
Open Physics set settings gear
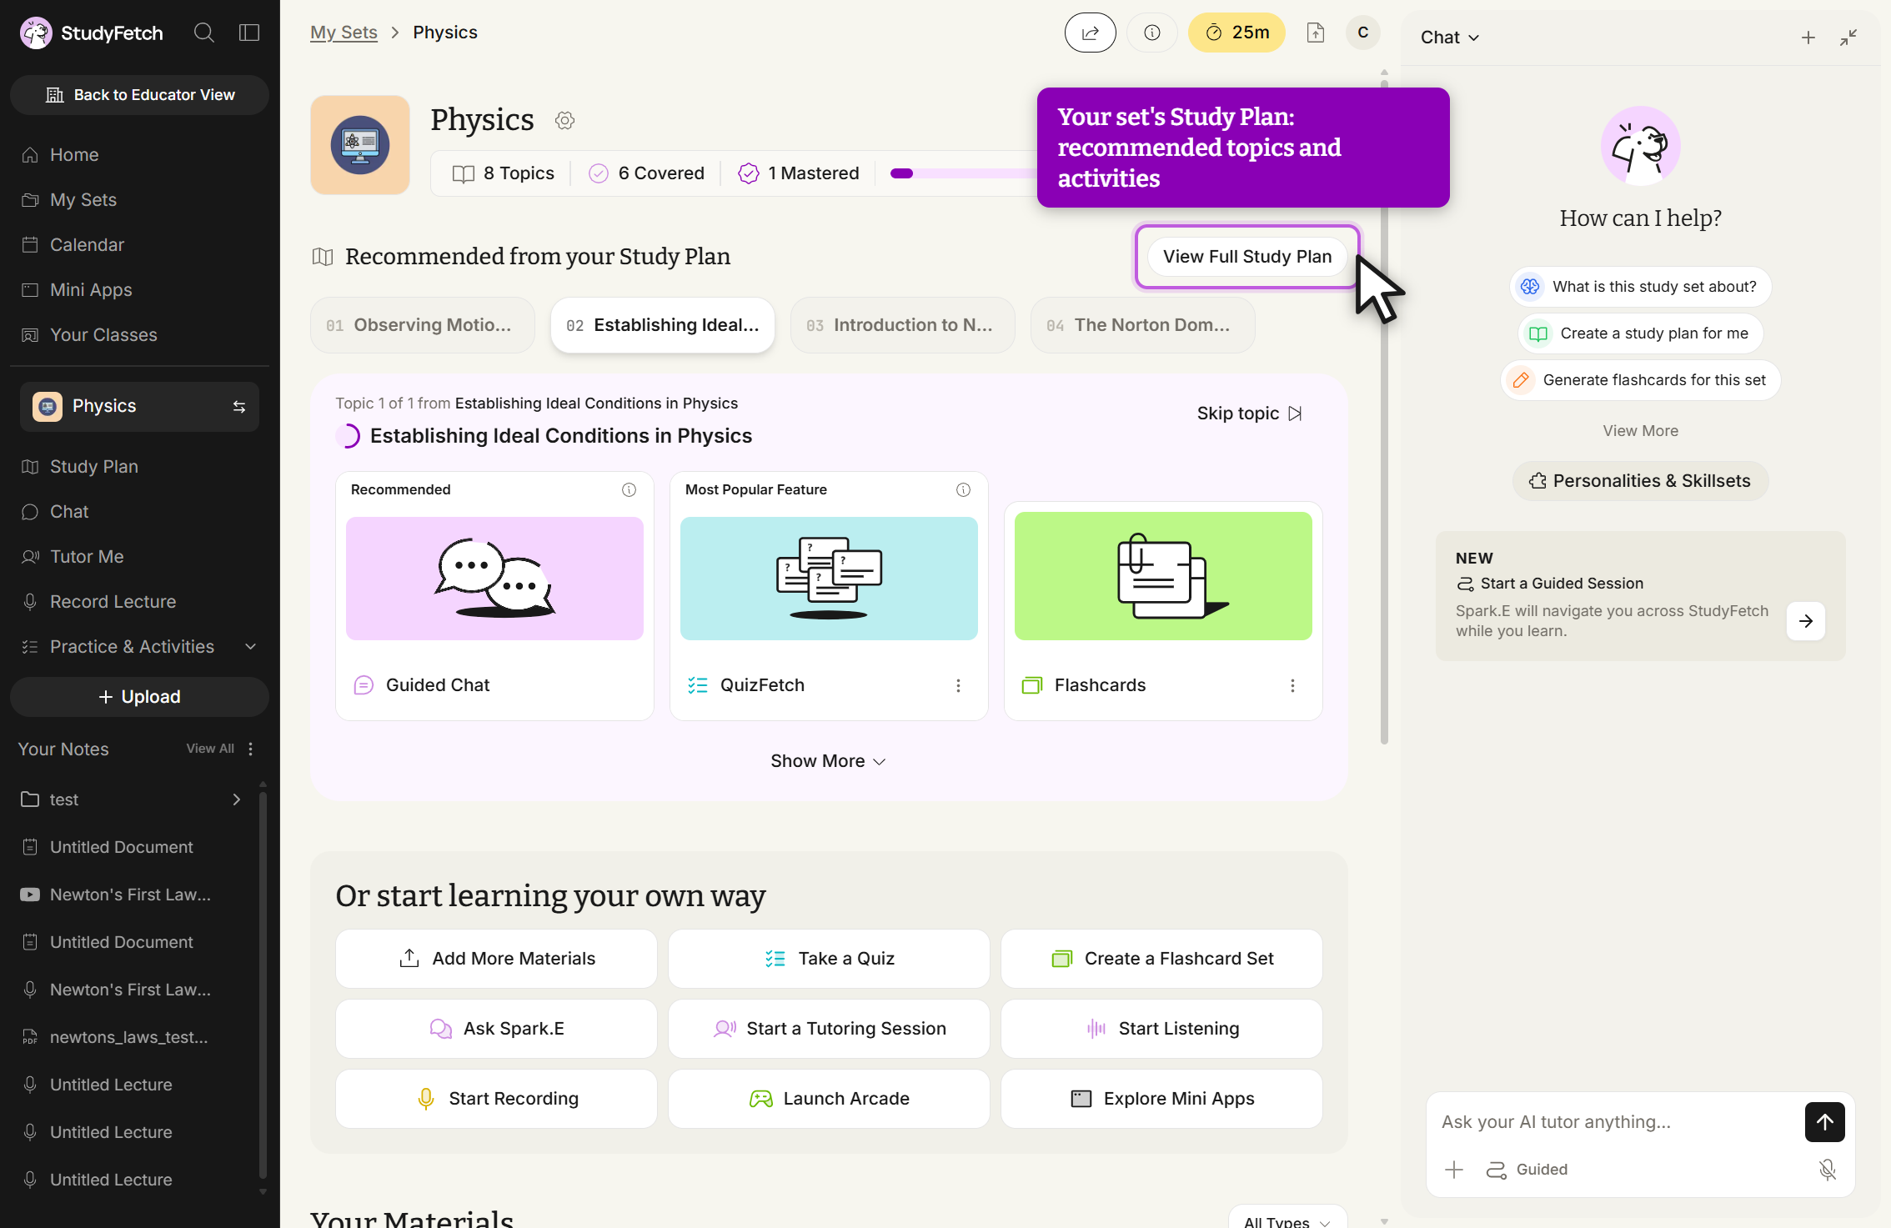tap(564, 120)
